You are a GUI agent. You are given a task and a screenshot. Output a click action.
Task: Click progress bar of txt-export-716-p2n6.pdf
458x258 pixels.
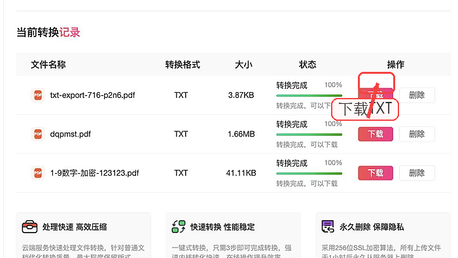click(309, 95)
